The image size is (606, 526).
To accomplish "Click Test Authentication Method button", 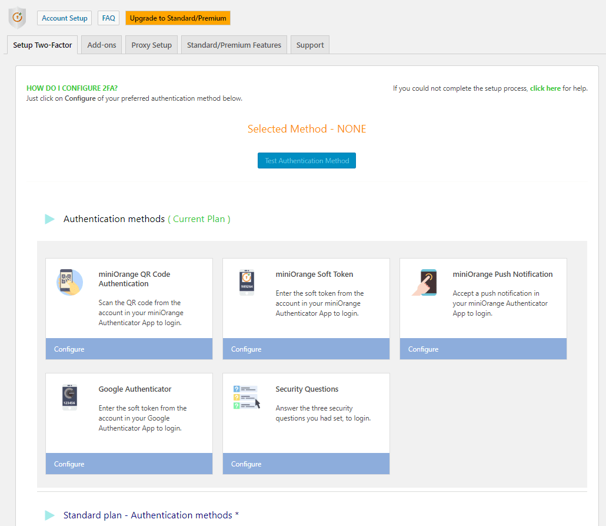I will coord(307,161).
